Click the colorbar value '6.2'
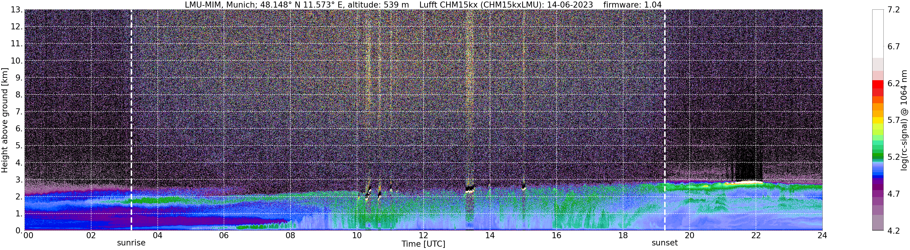The width and height of the screenshot is (910, 250). 893,84
